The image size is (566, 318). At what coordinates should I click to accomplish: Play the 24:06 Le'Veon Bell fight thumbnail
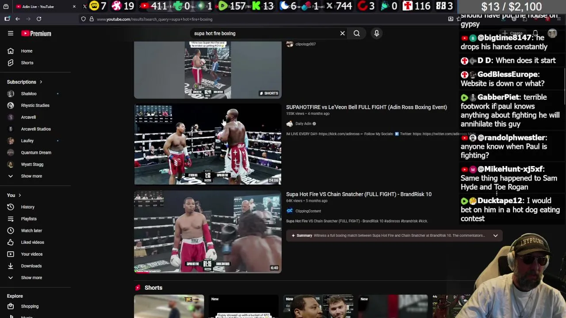tap(208, 144)
